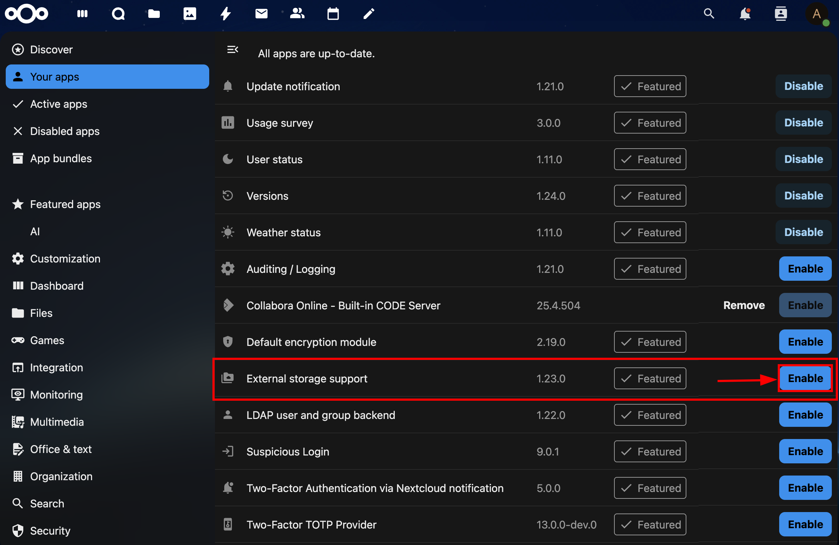
Task: Click the User status moon icon
Action: [x=228, y=159]
